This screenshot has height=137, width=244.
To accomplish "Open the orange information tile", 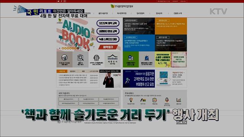I will 171,26.
